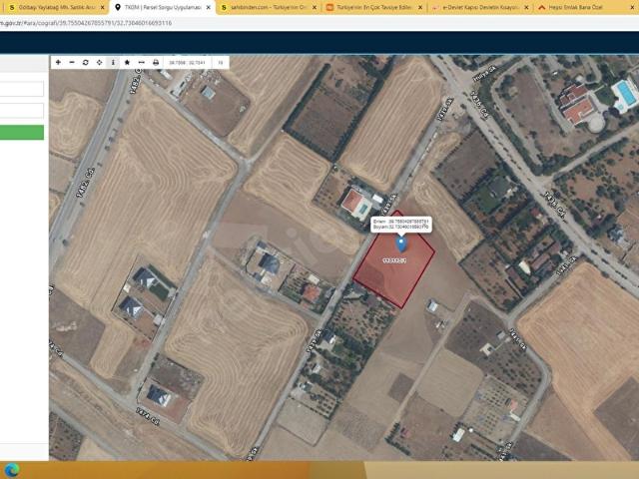The height and width of the screenshot is (479, 639).
Task: Open the e-Devlet Kapısı tab
Action: point(481,7)
